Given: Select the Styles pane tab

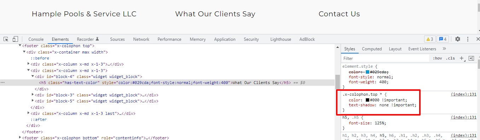Looking at the screenshot, I should pyautogui.click(x=349, y=49).
